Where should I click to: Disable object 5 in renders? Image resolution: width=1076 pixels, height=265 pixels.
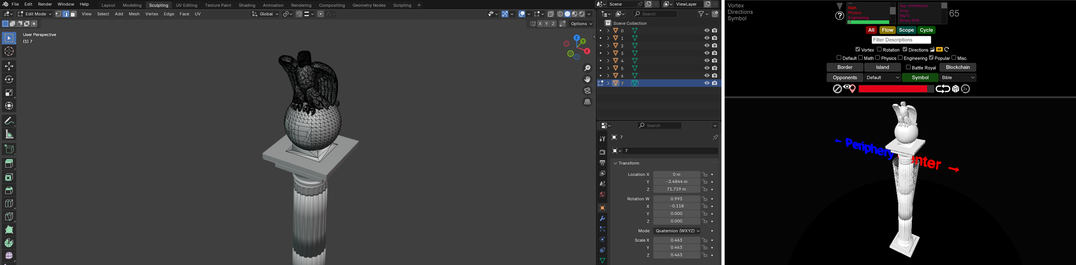[x=715, y=68]
